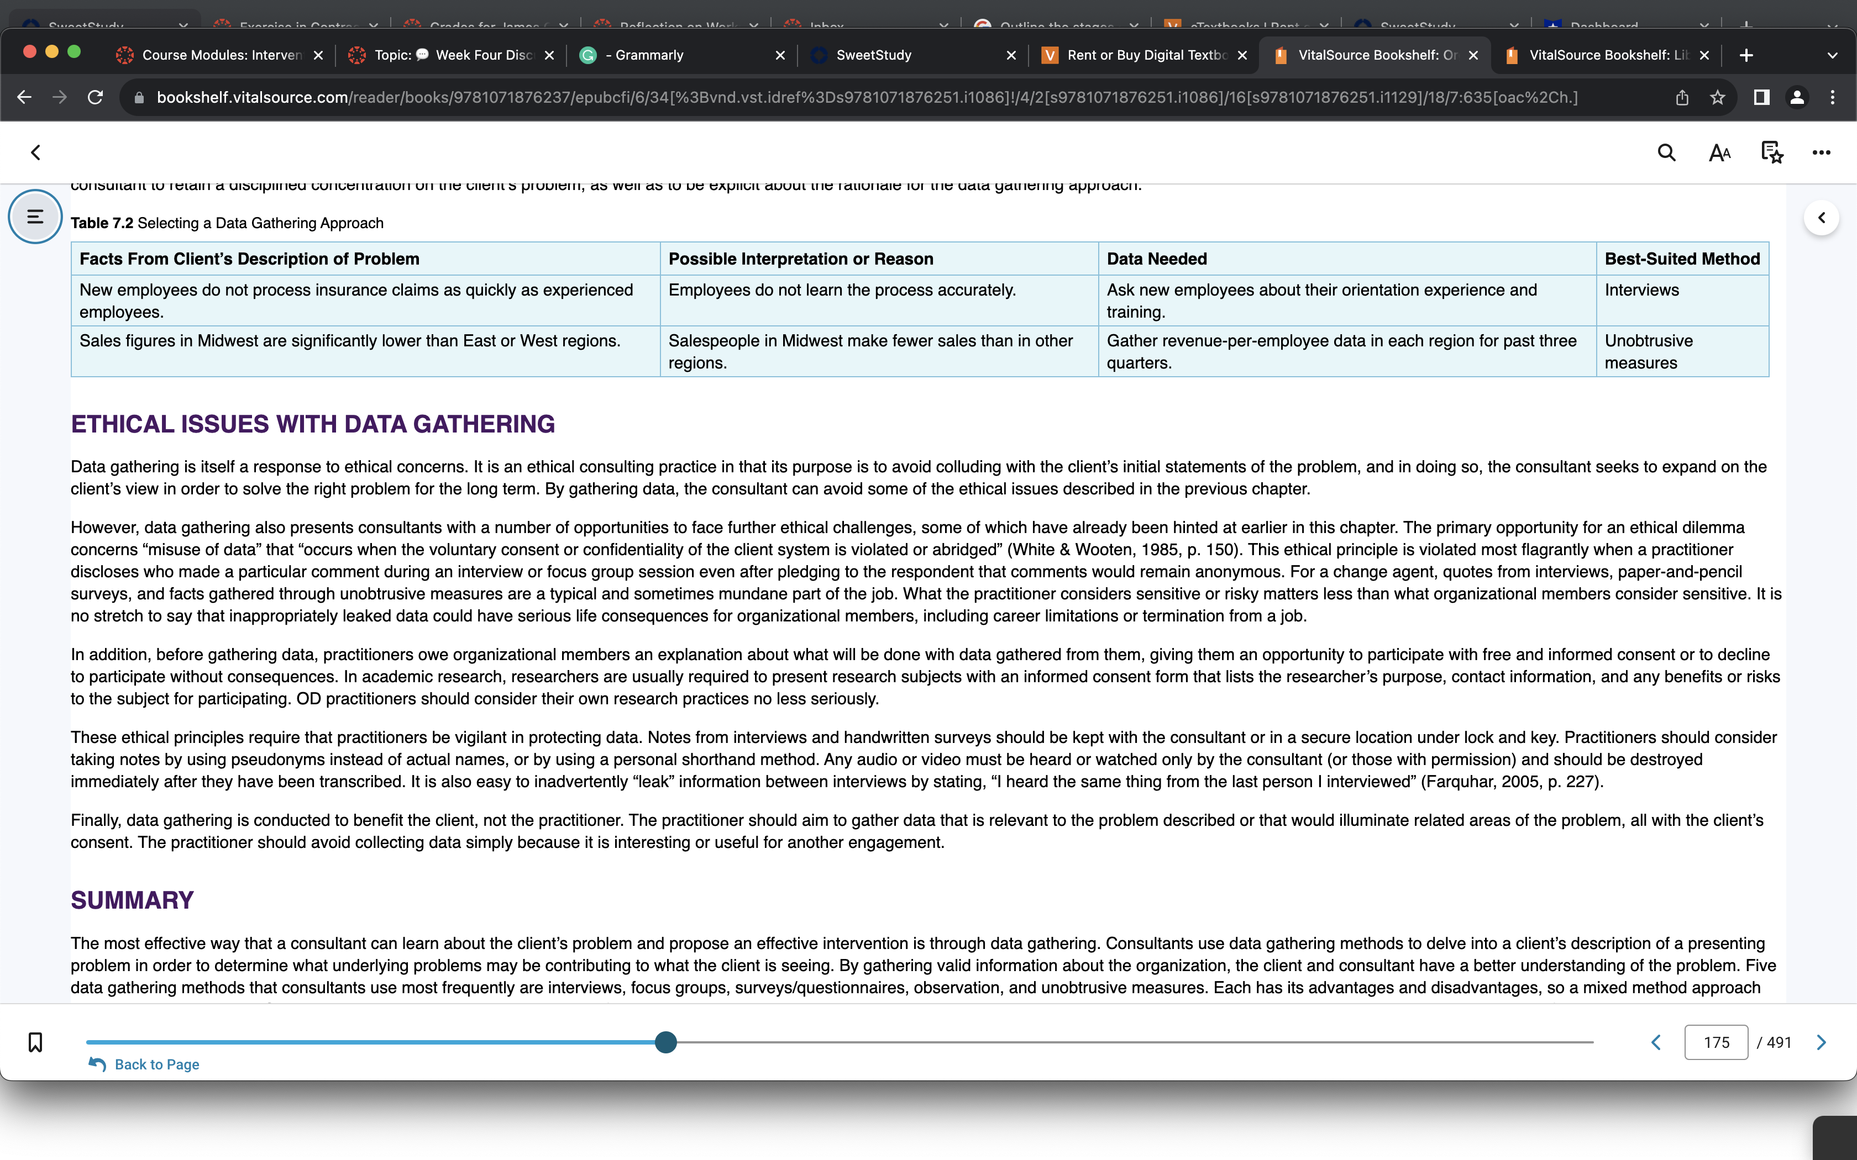Click the Best-Suited Method column header
Image resolution: width=1857 pixels, height=1160 pixels.
point(1682,259)
